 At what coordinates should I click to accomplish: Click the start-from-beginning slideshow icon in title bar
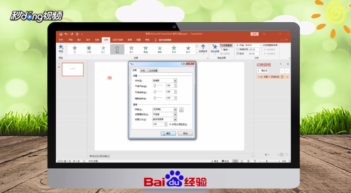[77, 34]
